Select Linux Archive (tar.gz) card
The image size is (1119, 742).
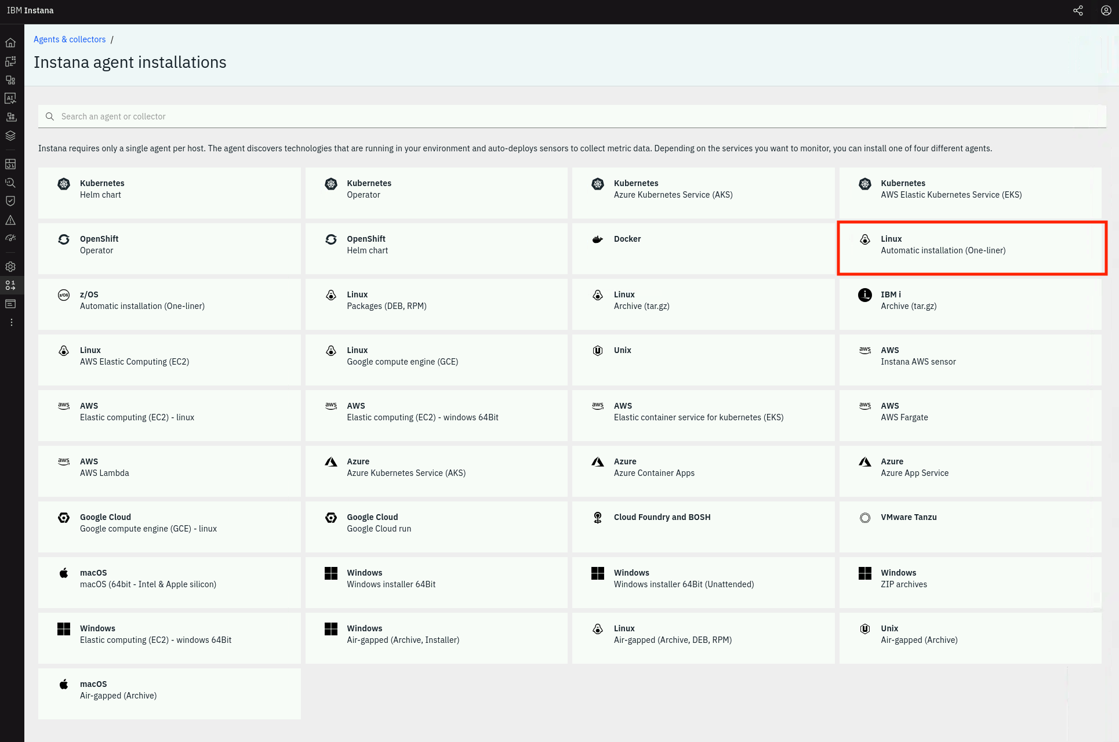703,304
